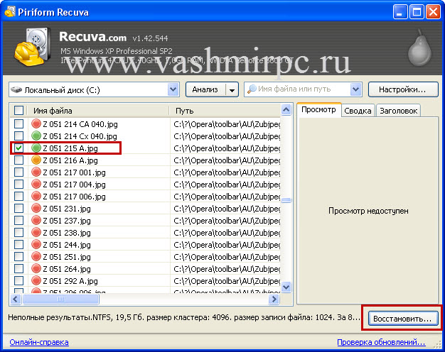Click the vertical scrollbar thumb in file list
445x352 pixels.
pyautogui.click(x=286, y=200)
